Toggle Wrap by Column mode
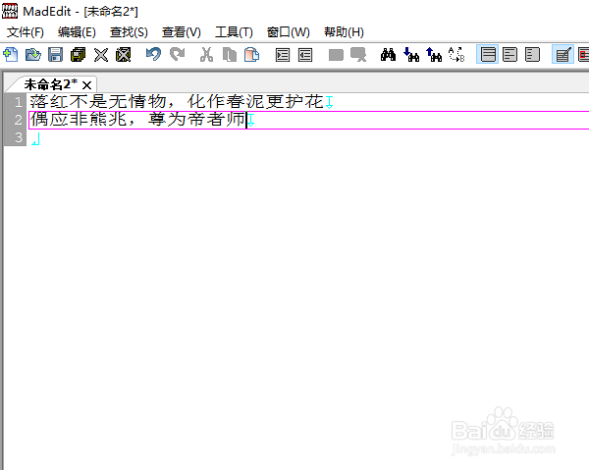Viewport: 589px width, 470px height. pos(533,55)
